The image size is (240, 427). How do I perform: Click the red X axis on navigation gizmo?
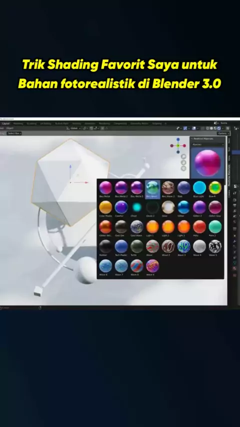(184, 145)
